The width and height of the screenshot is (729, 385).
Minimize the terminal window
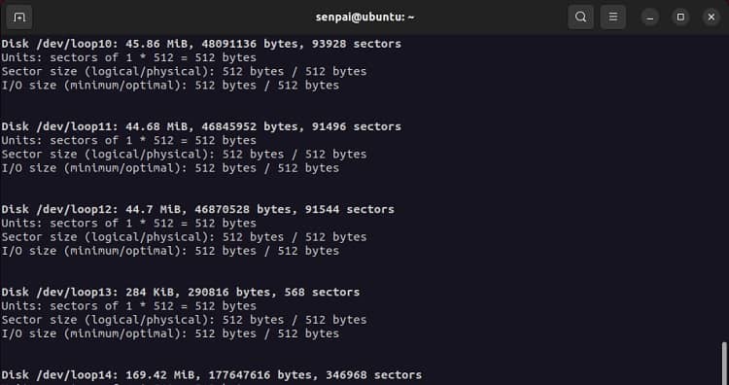[650, 17]
